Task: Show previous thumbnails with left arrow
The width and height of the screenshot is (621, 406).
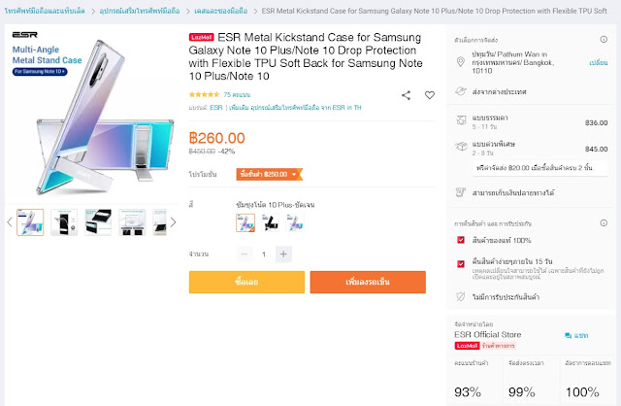Action: (x=11, y=221)
